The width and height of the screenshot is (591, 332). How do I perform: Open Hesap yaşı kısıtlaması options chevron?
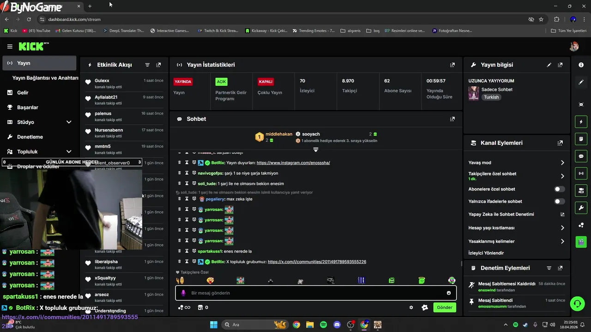pyautogui.click(x=562, y=228)
